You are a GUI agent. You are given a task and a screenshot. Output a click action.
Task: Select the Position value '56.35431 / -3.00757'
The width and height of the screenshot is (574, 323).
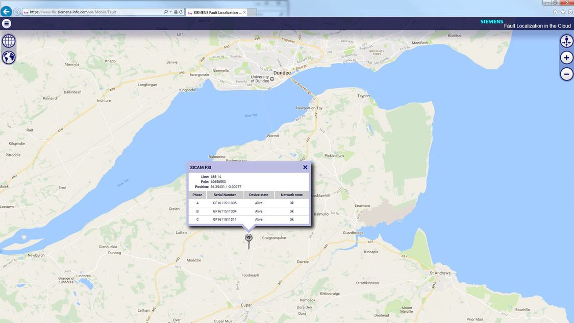pos(226,186)
